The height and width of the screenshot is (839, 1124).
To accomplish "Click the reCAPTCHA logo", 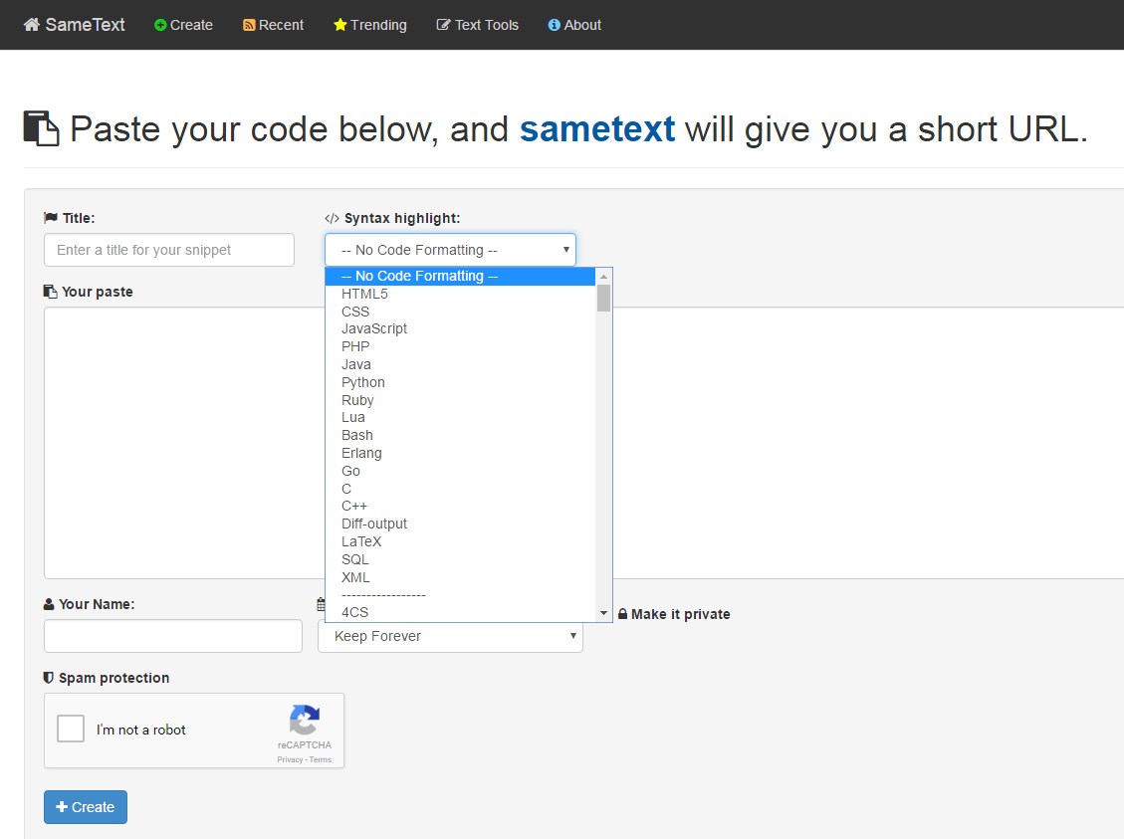I will click(x=305, y=721).
